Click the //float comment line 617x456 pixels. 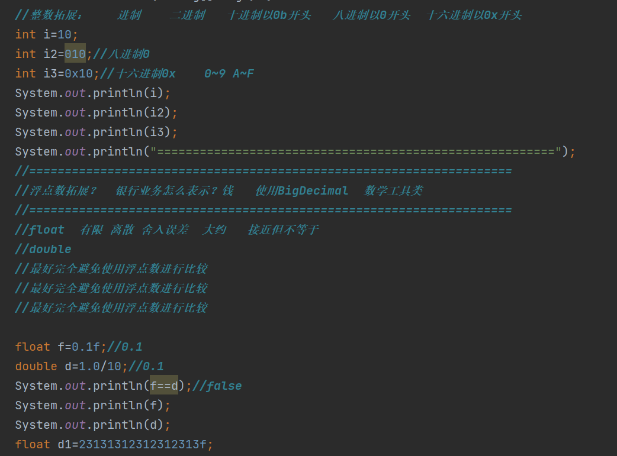click(166, 229)
